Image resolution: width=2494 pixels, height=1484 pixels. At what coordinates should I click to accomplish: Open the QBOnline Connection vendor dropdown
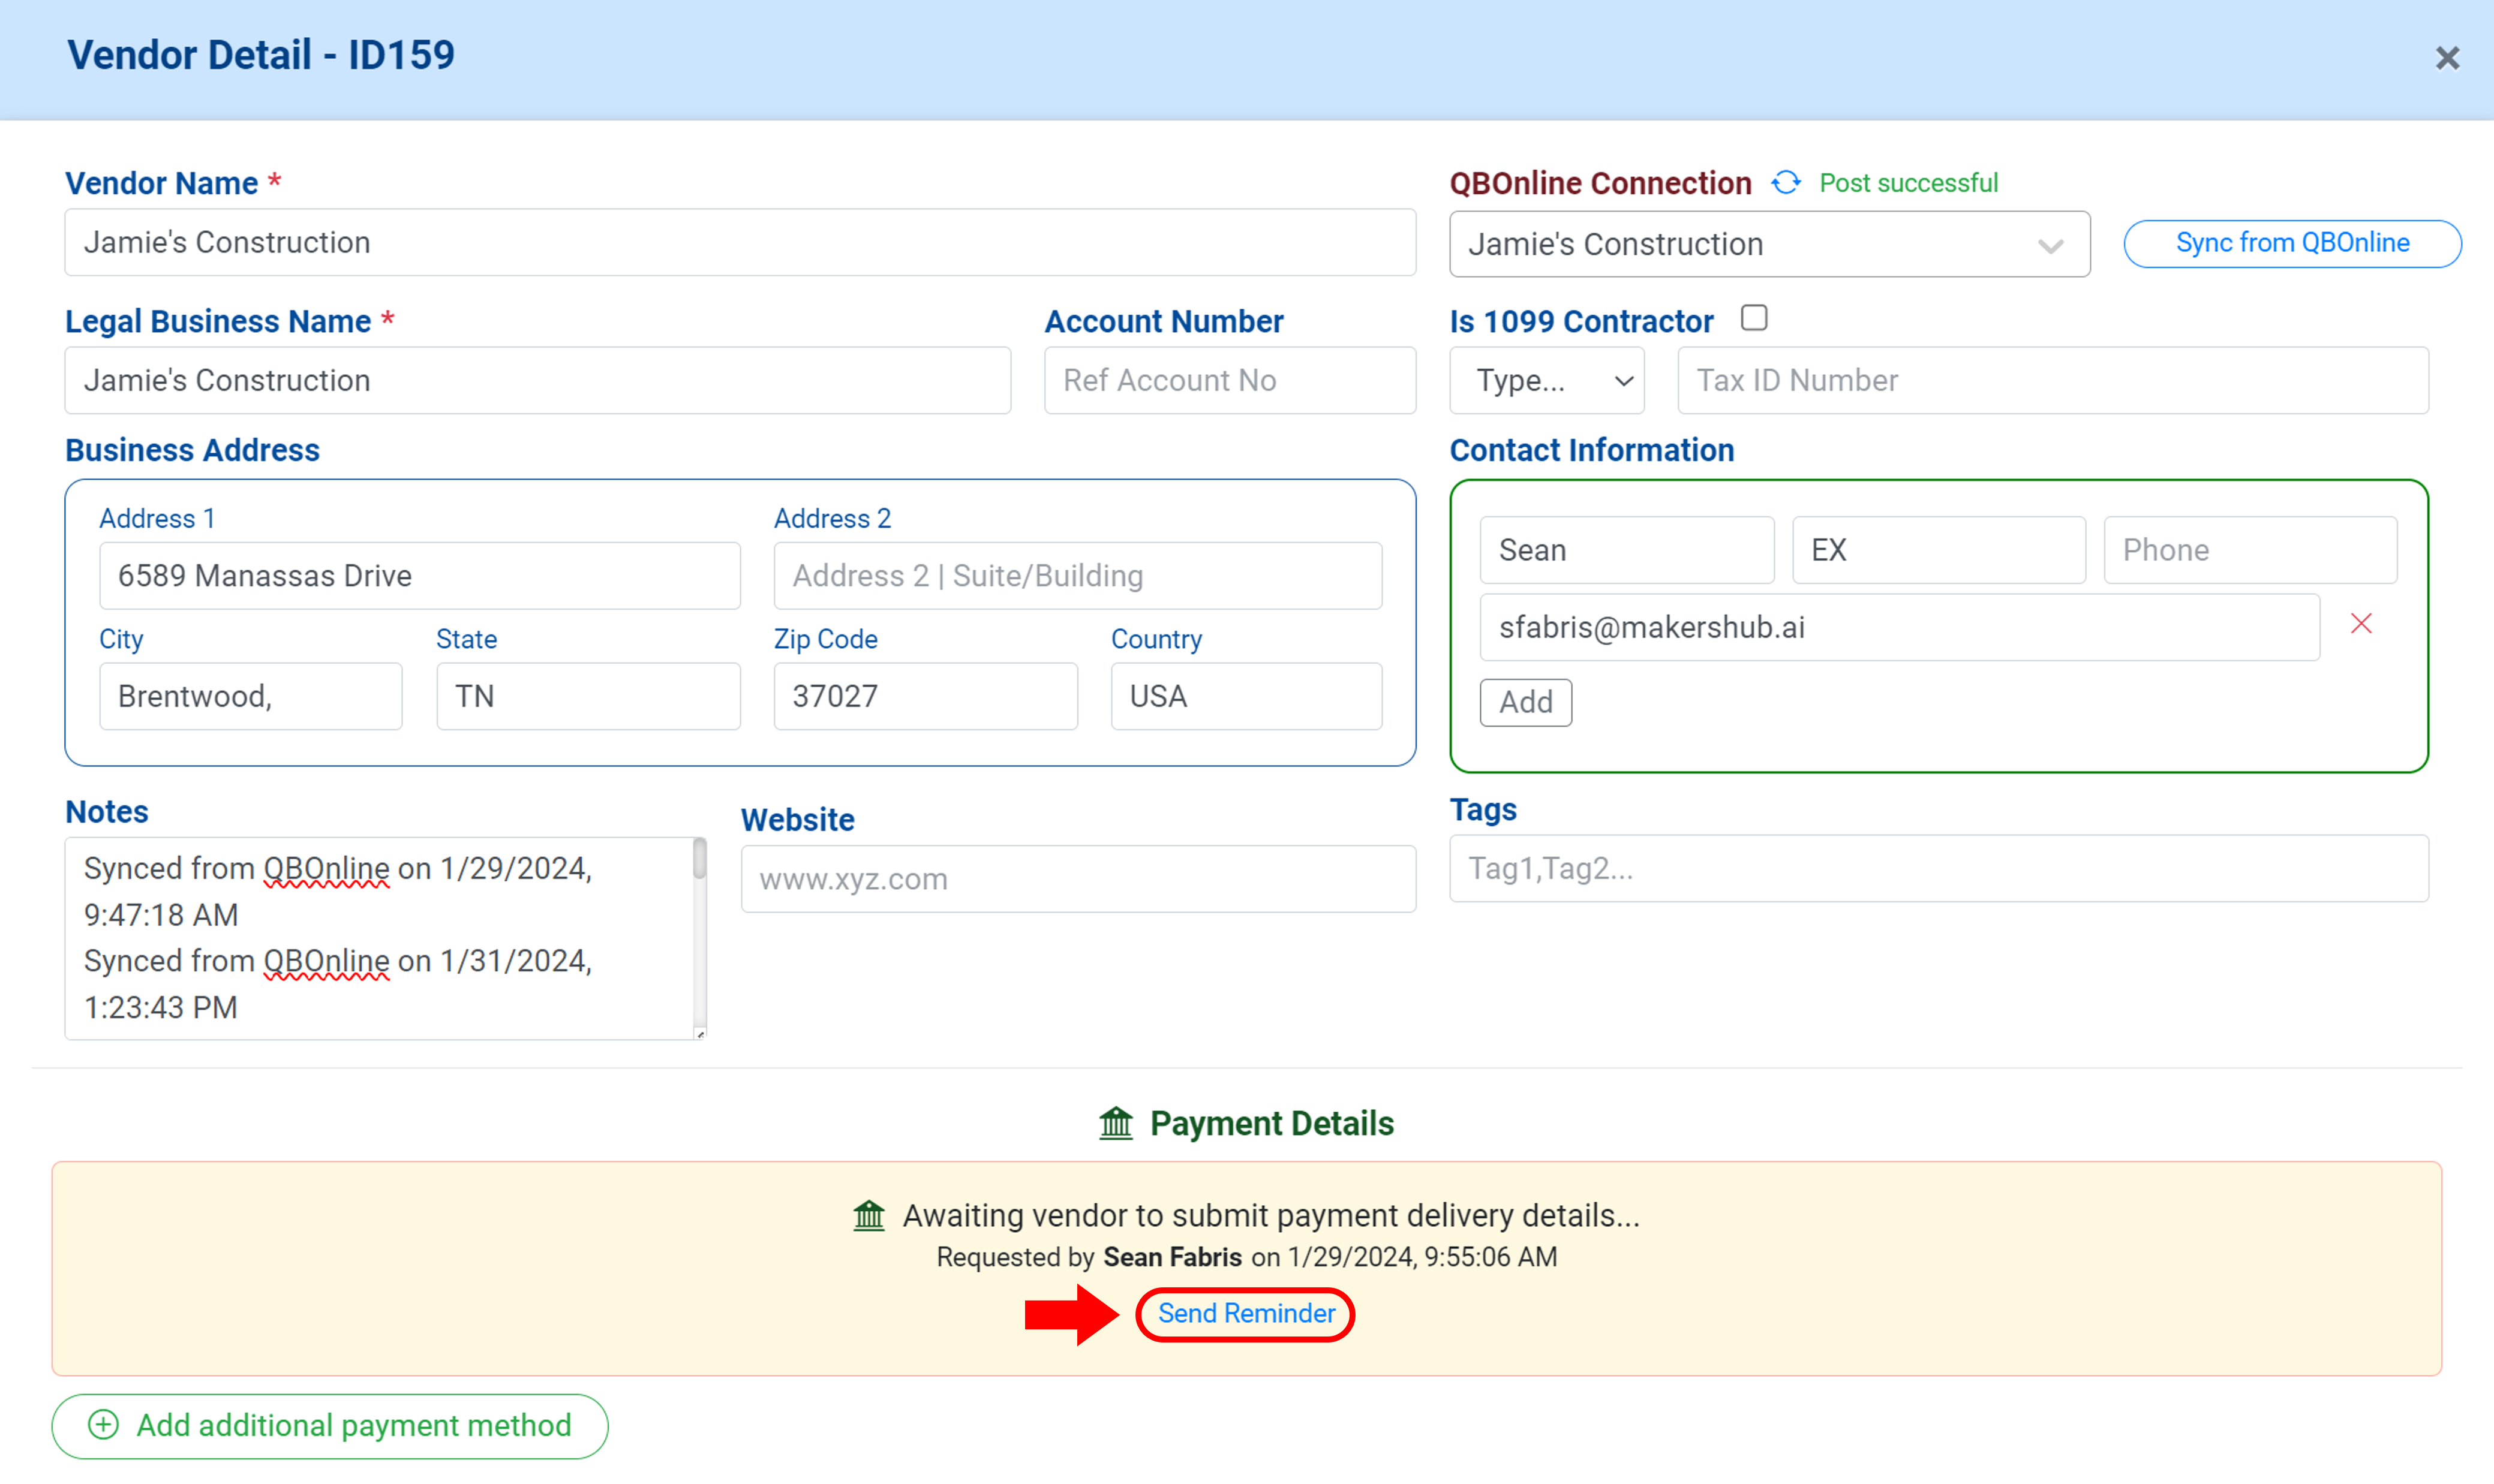click(x=1769, y=244)
